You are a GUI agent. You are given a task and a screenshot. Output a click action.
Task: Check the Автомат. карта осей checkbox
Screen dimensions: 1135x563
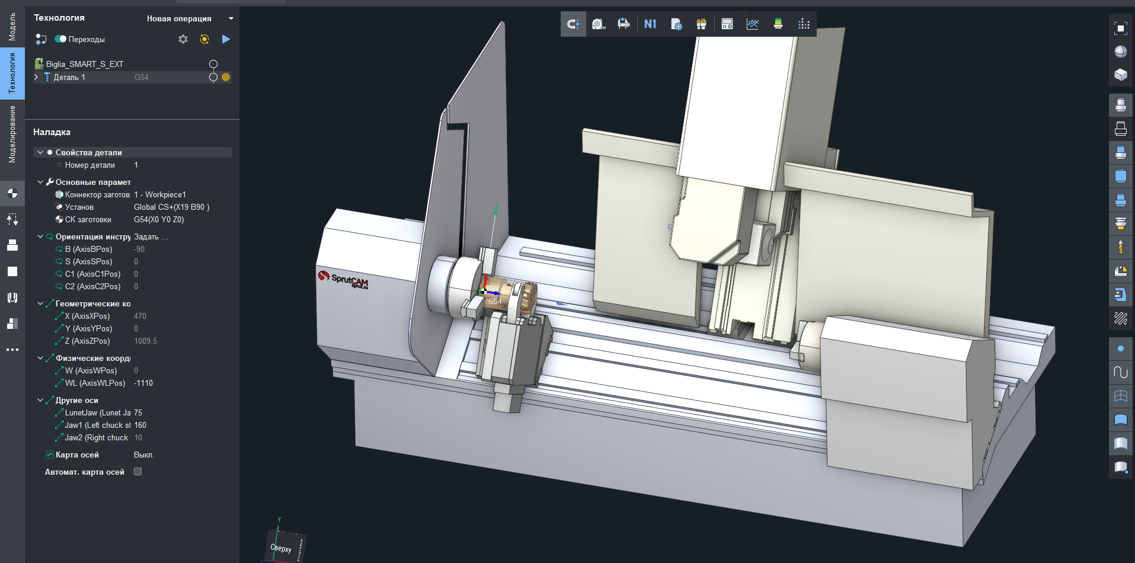[138, 472]
